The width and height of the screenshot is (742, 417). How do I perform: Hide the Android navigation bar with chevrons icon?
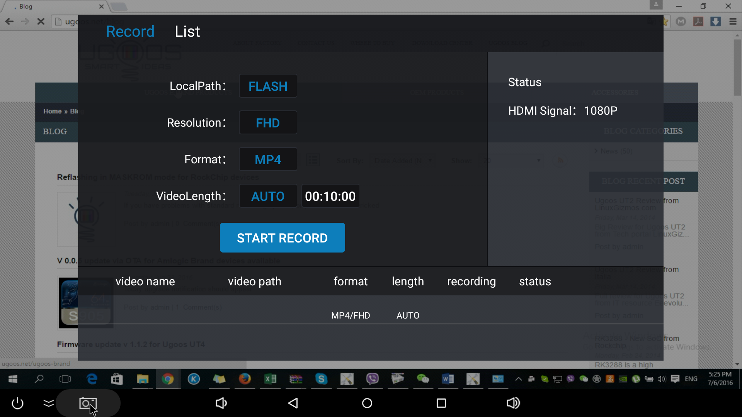click(x=49, y=403)
